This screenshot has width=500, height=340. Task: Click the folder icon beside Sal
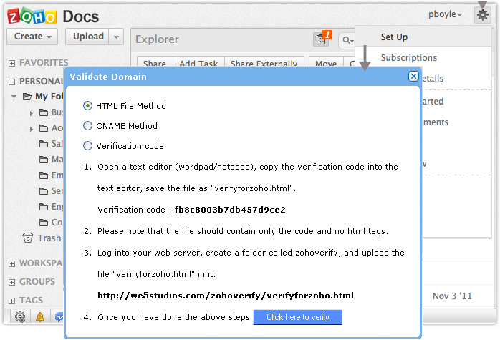(x=44, y=144)
